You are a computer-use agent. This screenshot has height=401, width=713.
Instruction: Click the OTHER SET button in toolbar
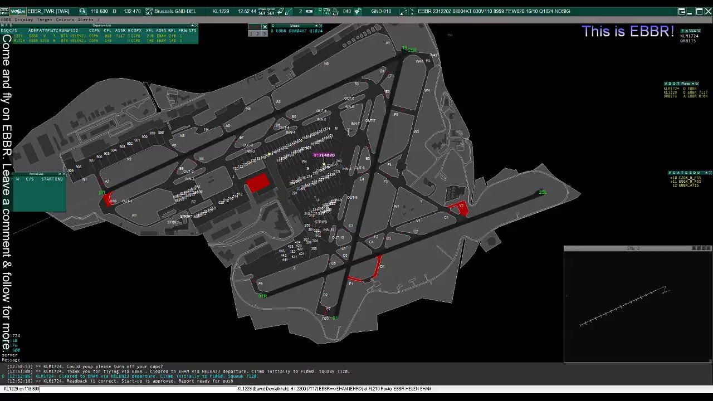261,11
